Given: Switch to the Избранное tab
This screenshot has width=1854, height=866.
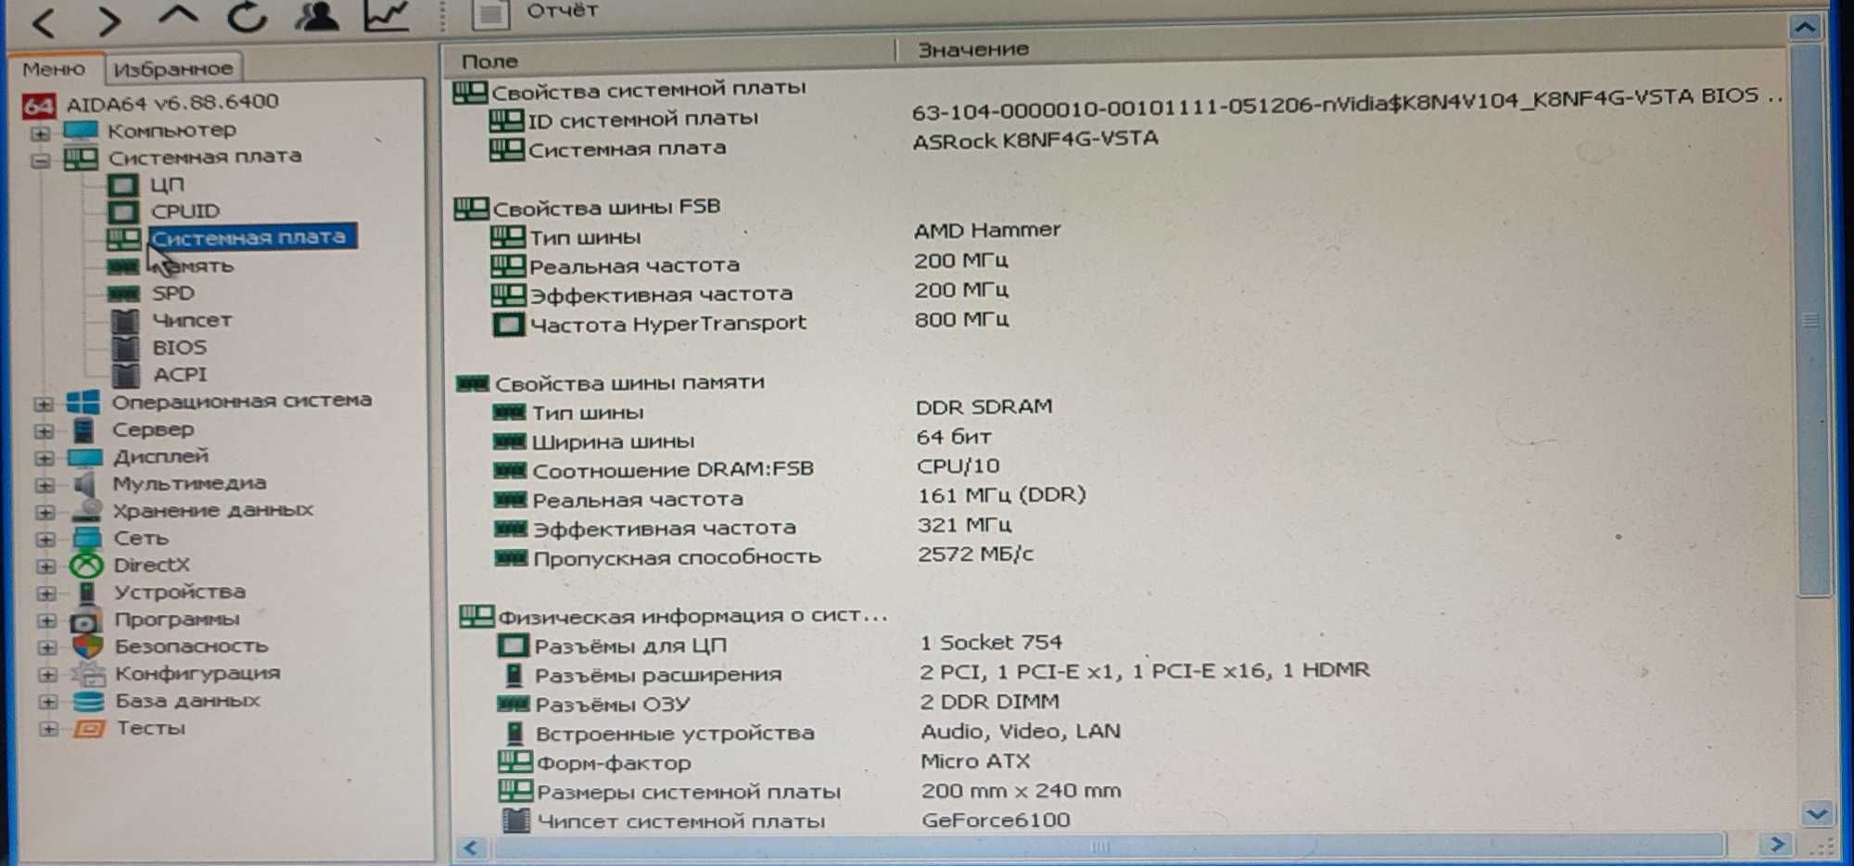Looking at the screenshot, I should (173, 69).
